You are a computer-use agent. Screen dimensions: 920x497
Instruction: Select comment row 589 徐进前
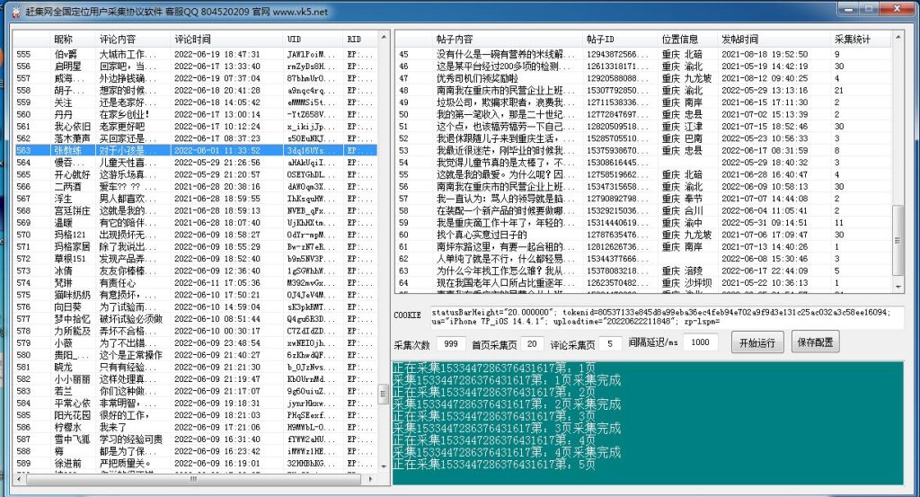[195, 464]
